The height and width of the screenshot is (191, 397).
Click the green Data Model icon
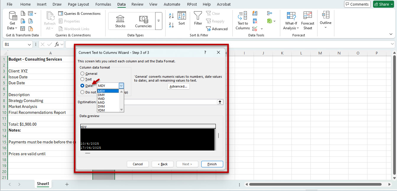tap(269, 21)
